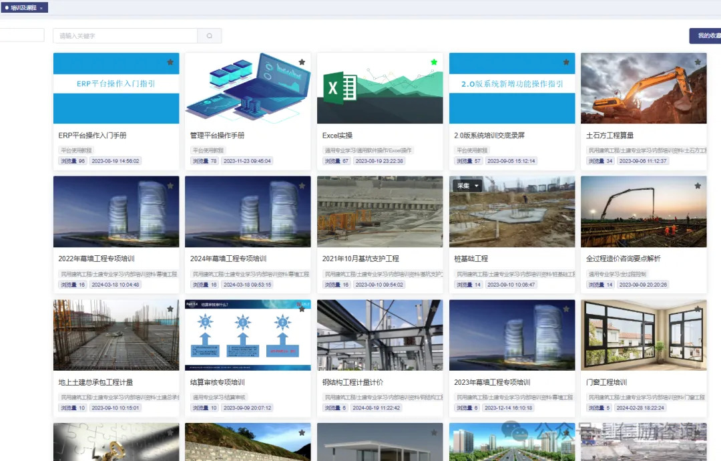Click the 通用专业学习/结算审核 category tag
The width and height of the screenshot is (721, 461).
click(220, 397)
